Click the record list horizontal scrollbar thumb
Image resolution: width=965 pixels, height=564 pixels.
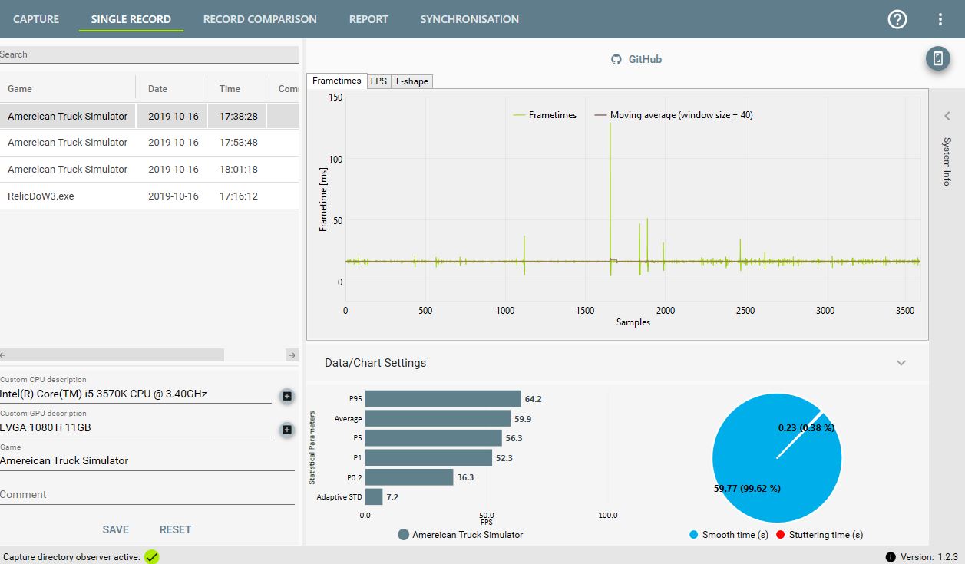point(115,355)
